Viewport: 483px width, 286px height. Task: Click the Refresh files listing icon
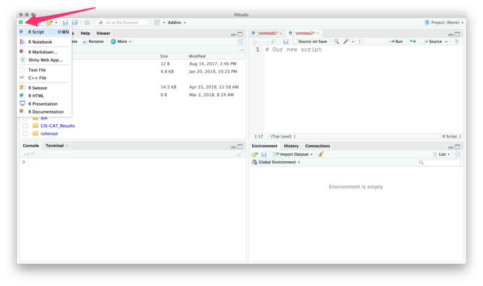click(240, 42)
